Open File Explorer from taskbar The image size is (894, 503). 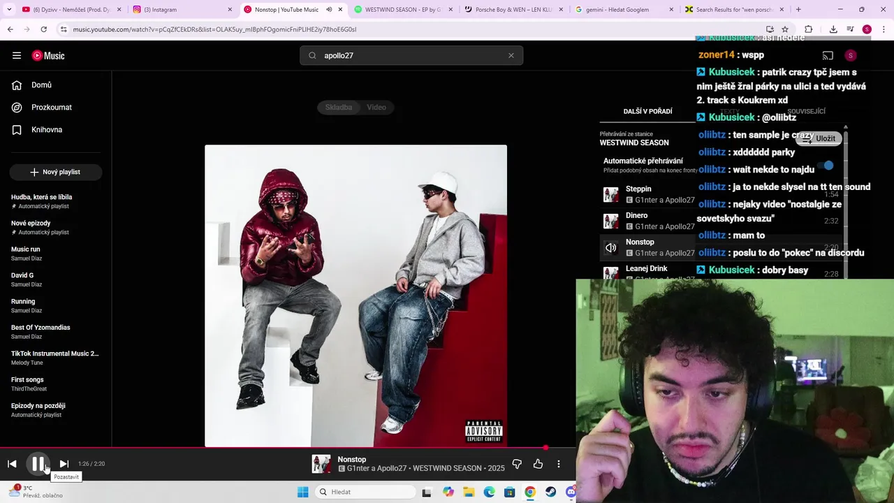(x=469, y=492)
